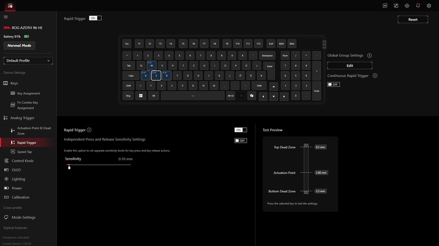Click the info icon next to Continuous Rapid Trigger

click(375, 76)
